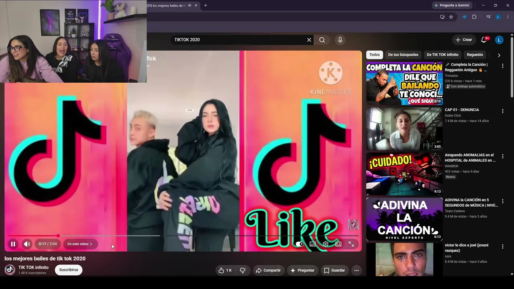
Task: Open 'Completa la Canción' video thumbnail
Action: pyautogui.click(x=404, y=83)
